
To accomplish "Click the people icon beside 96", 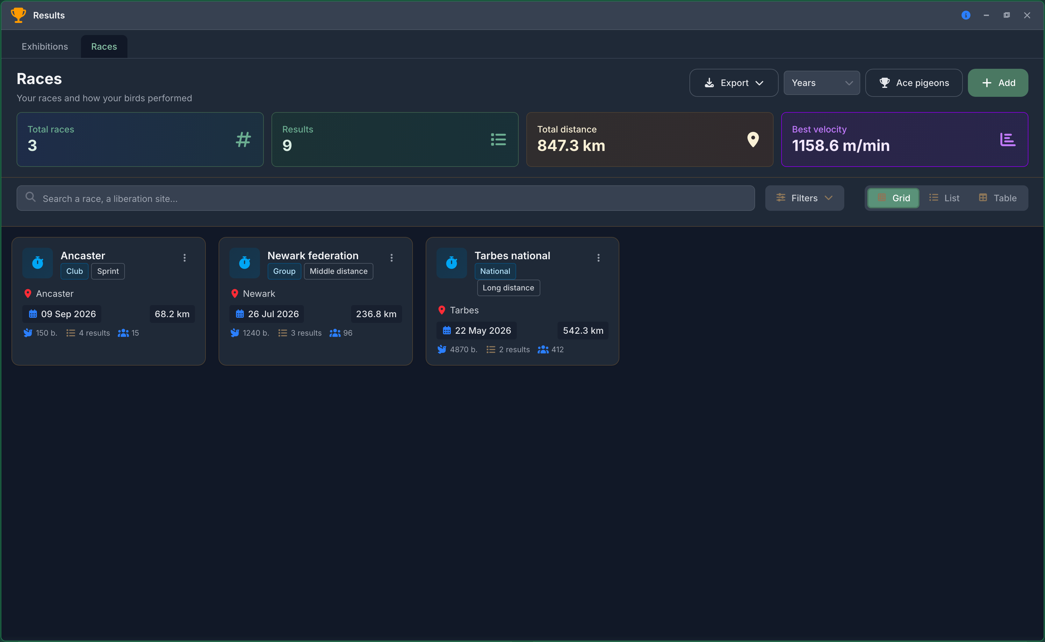I will click(335, 333).
